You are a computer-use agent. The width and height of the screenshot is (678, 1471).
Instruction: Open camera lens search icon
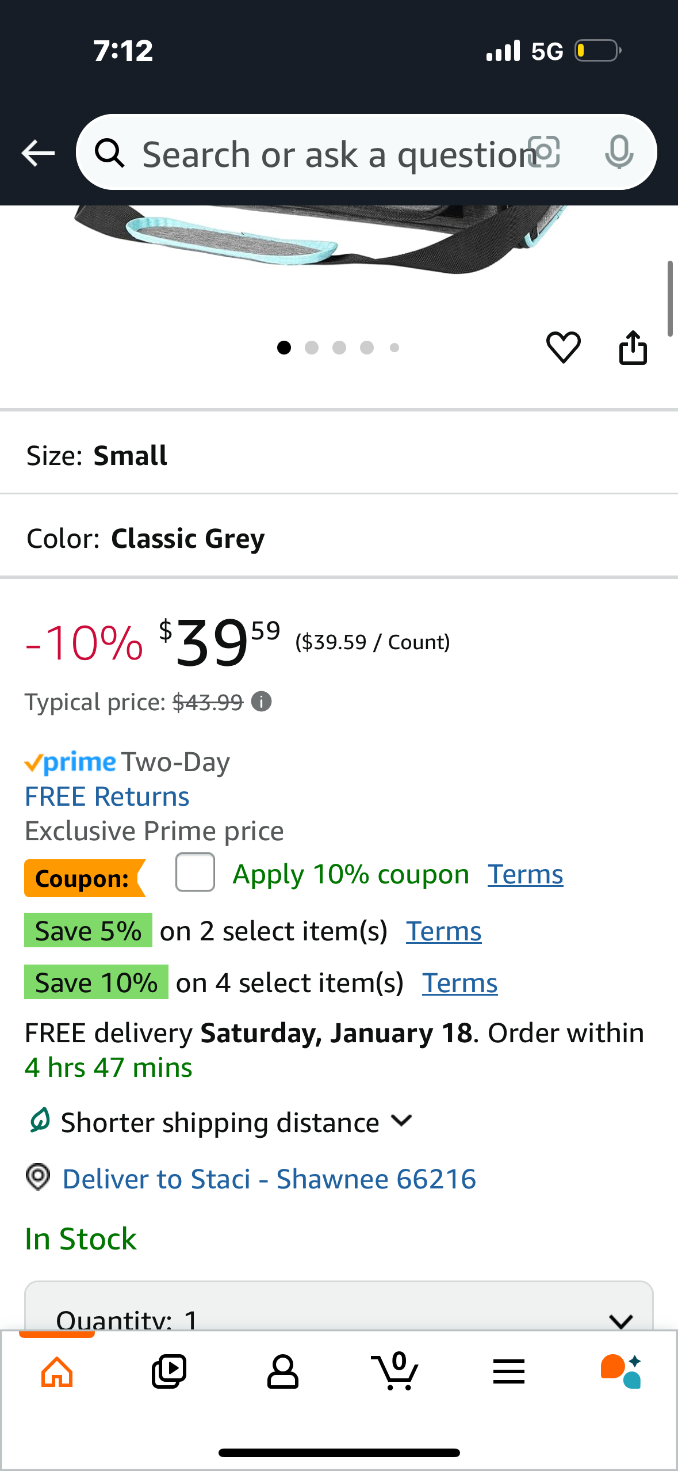544,153
